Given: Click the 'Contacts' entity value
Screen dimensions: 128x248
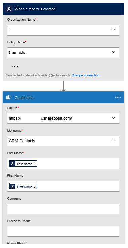Looking at the screenshot, I should 17,53.
